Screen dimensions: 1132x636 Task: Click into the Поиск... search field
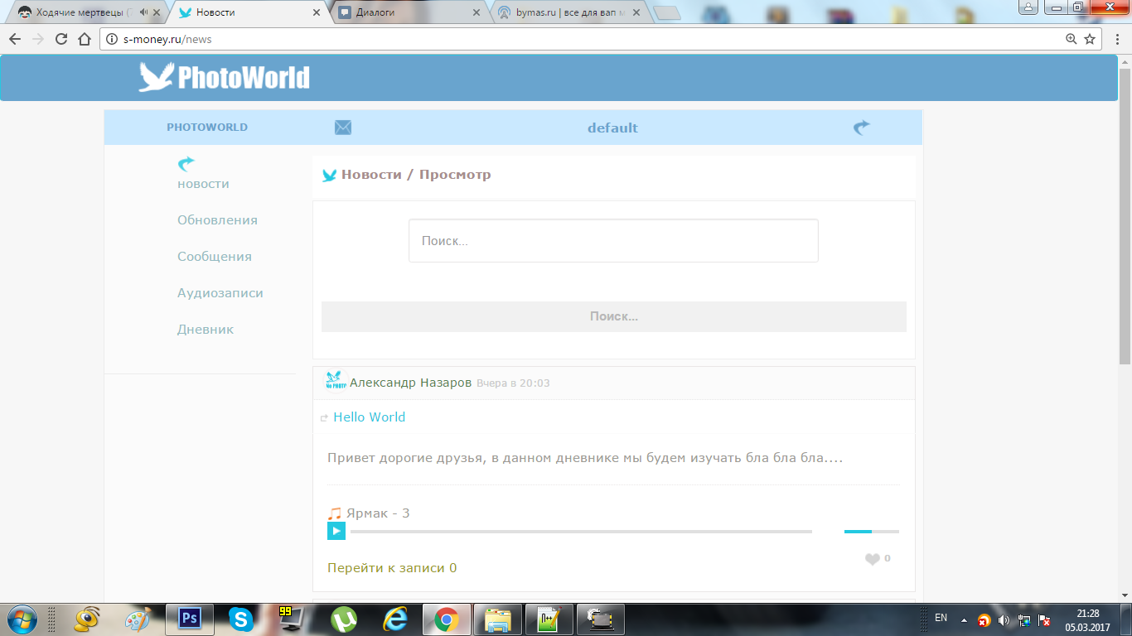[x=613, y=241]
